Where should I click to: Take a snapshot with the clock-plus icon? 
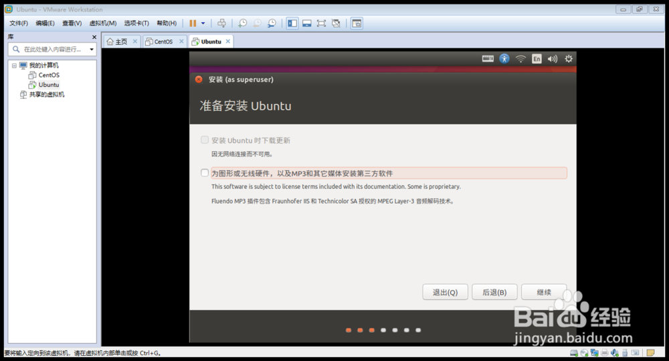(x=242, y=23)
